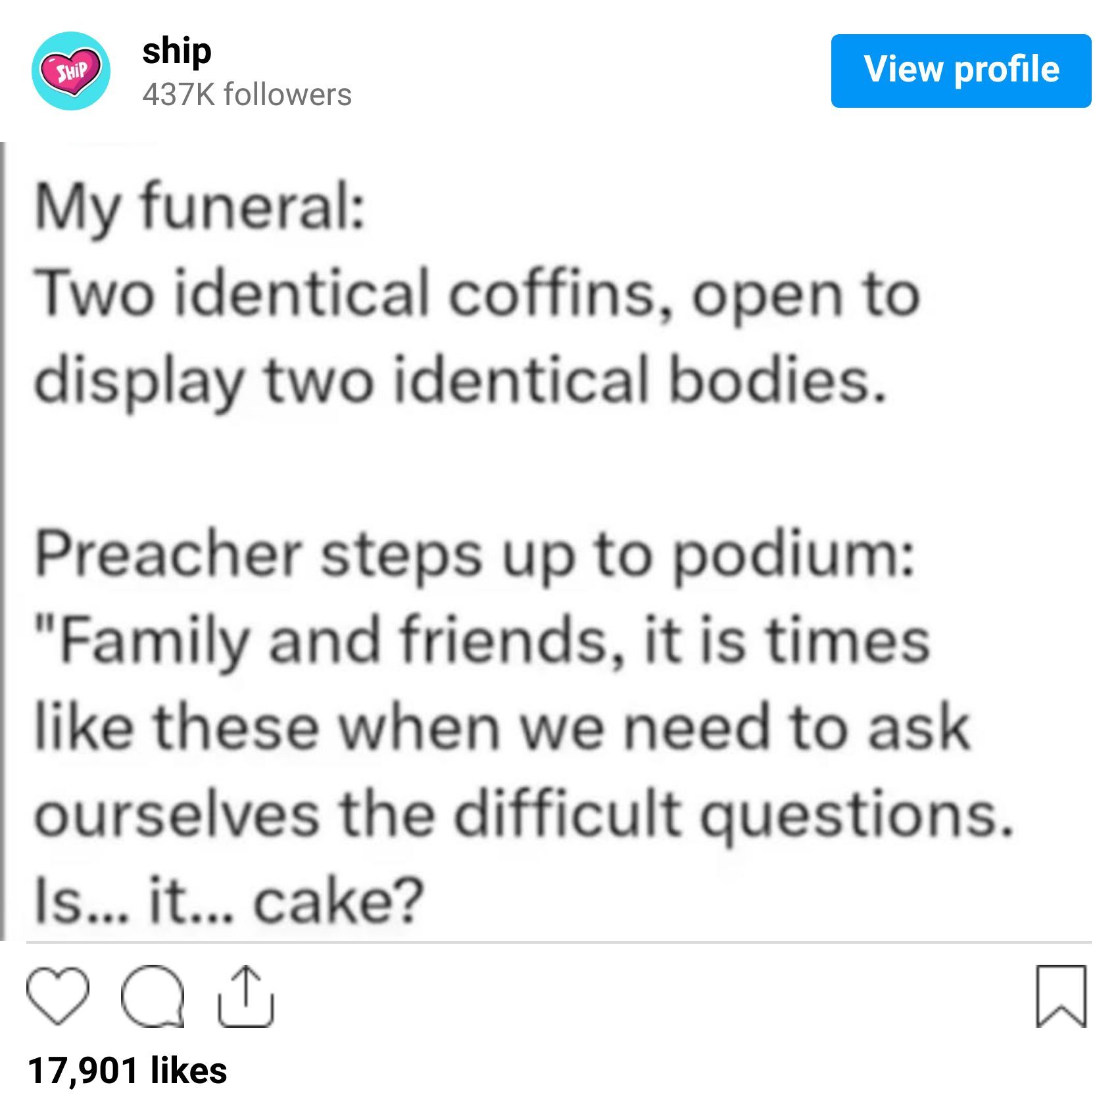Tap the heart-shaped SHIP logo image

click(x=71, y=72)
